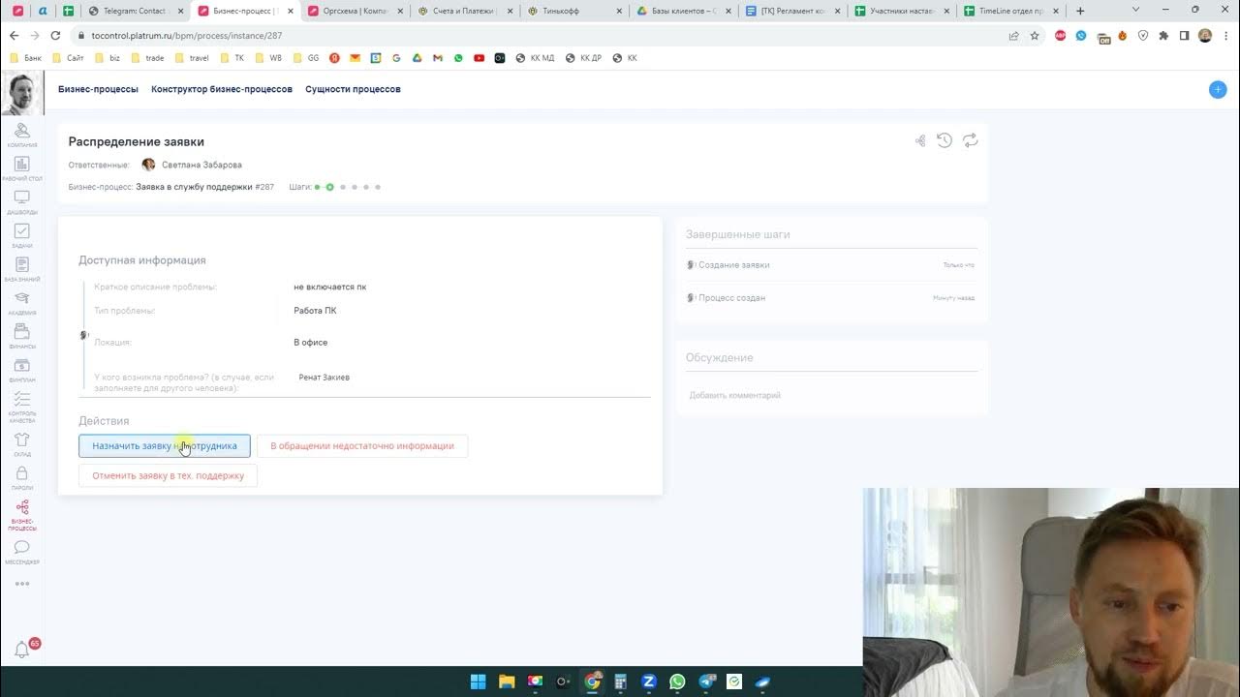Image resolution: width=1240 pixels, height=697 pixels.
Task: Open WhatsApp from taskbar
Action: coord(677,682)
